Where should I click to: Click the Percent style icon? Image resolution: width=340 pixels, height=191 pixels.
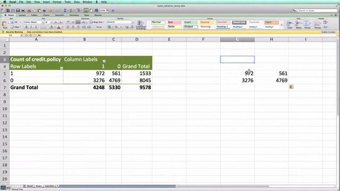tap(116, 27)
